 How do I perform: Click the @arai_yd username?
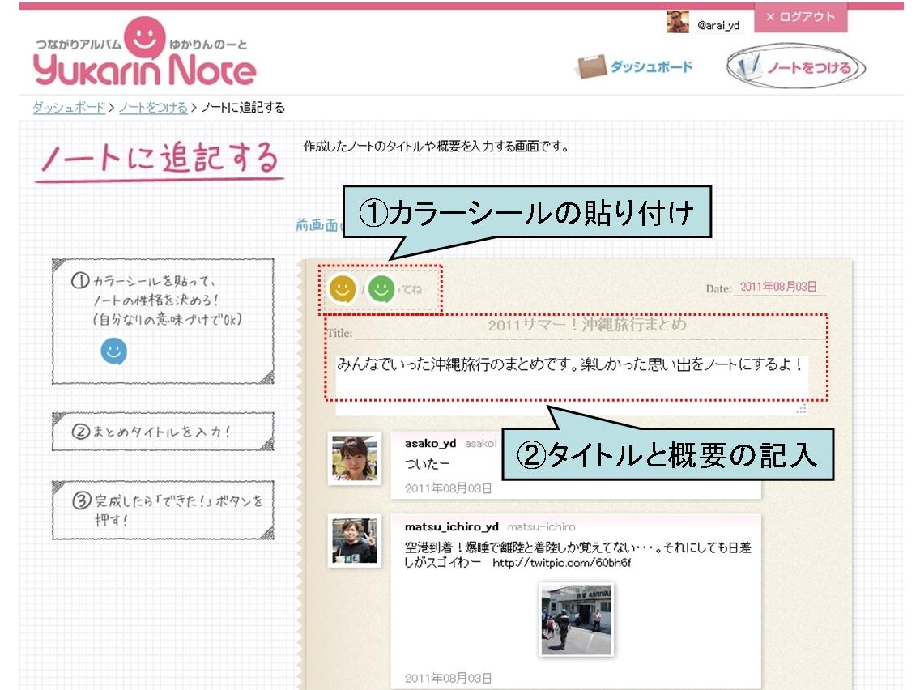[x=719, y=25]
